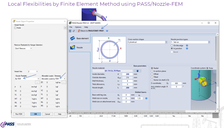This screenshot has width=224, height=128.
Task: Click the Axis rotation angle field
Action: click(176, 87)
